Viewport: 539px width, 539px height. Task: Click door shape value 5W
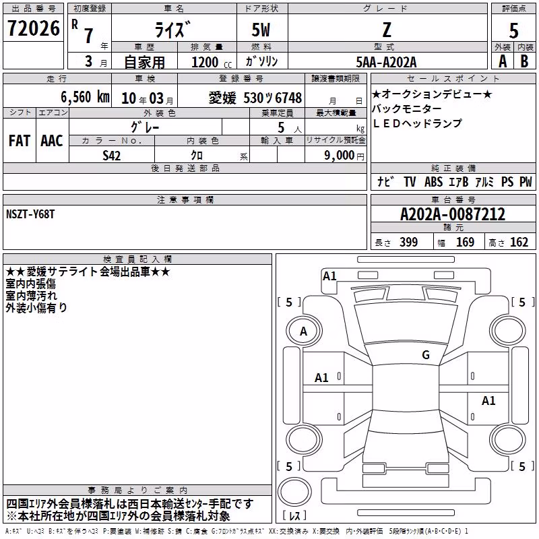click(x=261, y=30)
